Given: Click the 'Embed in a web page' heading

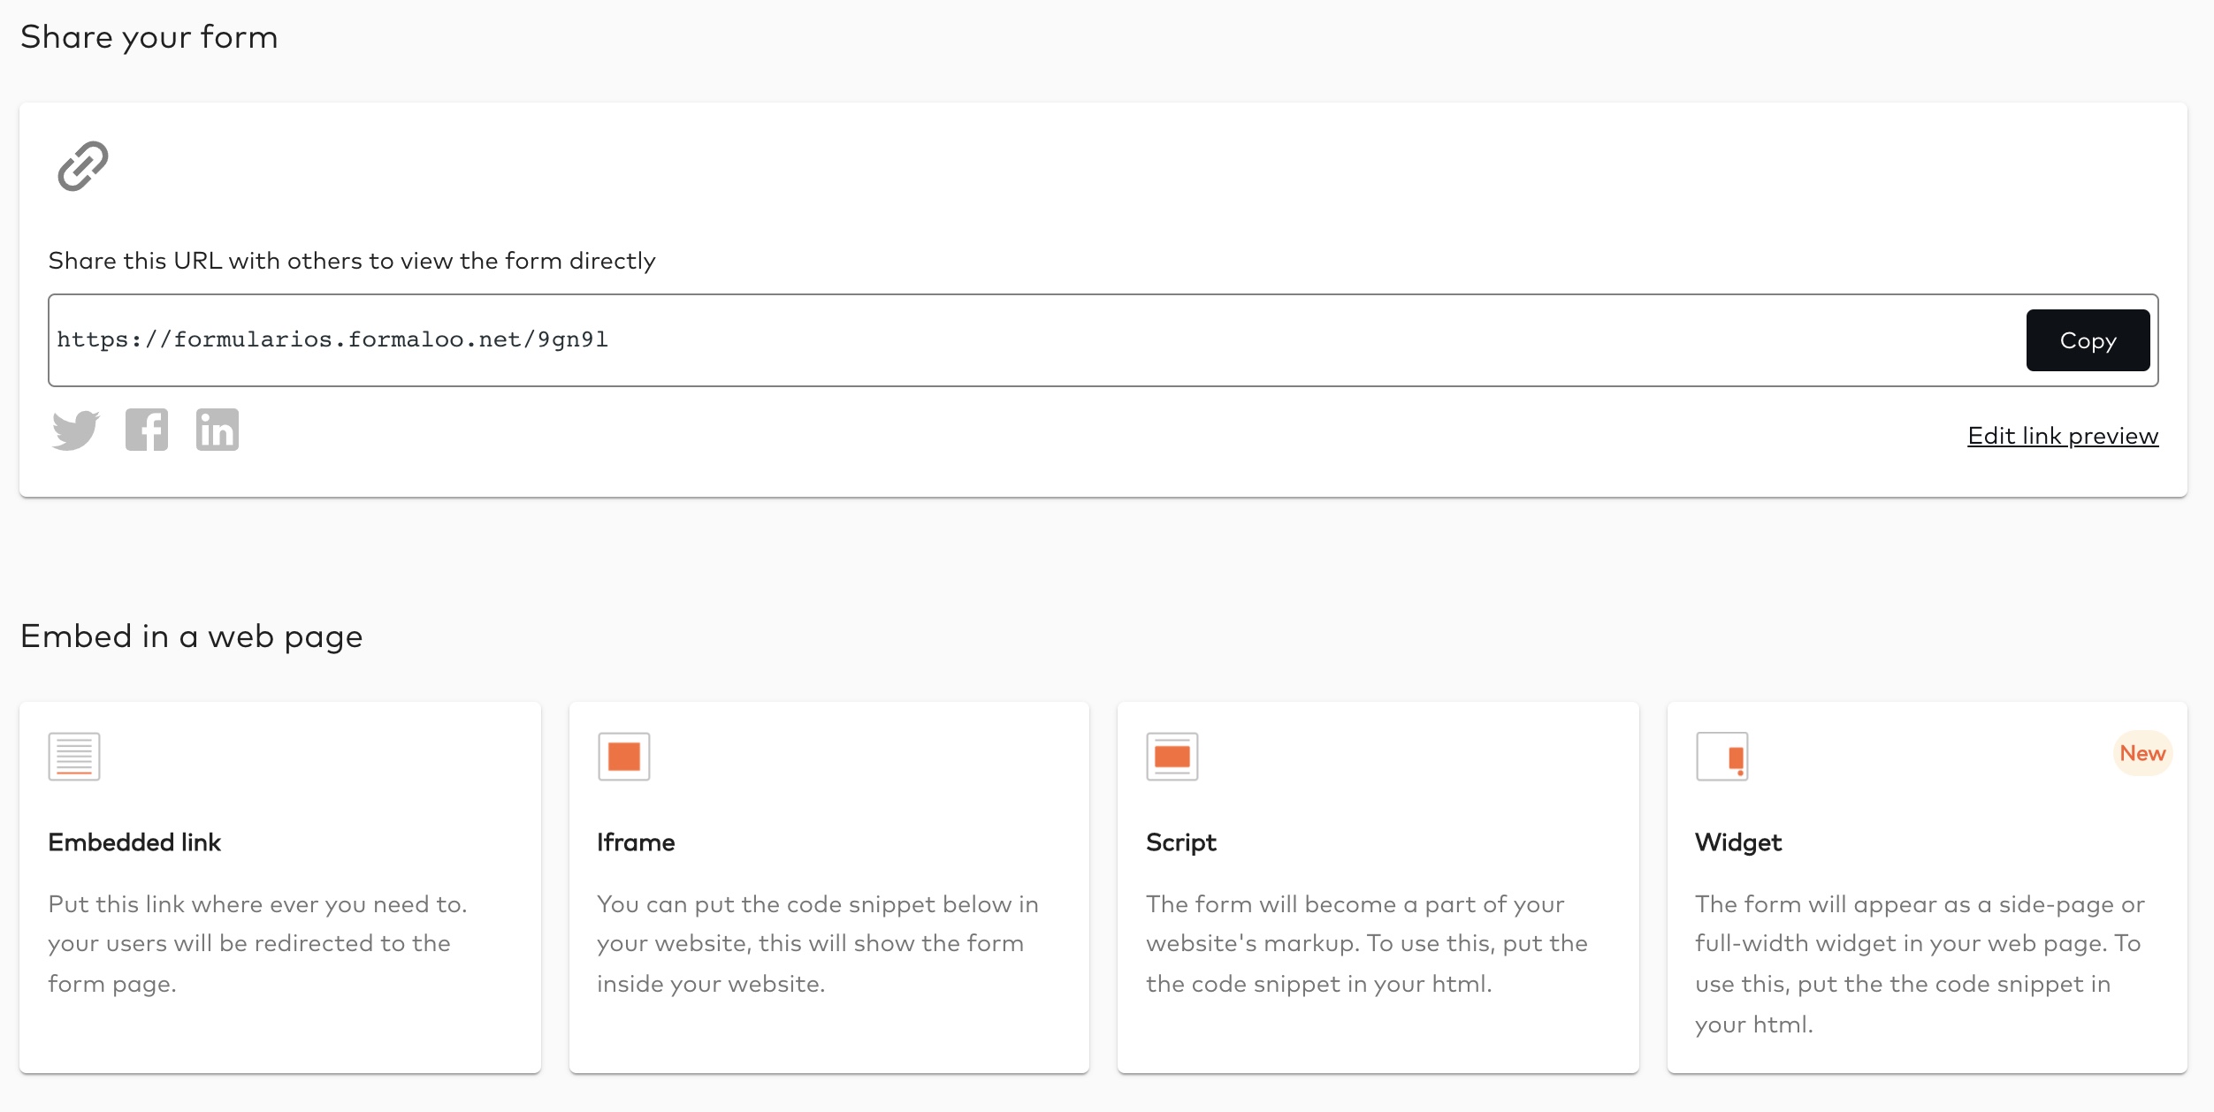Looking at the screenshot, I should point(192,636).
